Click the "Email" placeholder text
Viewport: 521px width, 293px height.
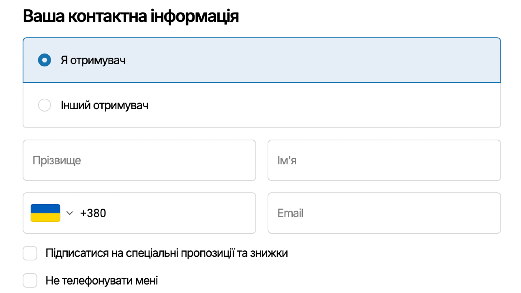tap(290, 213)
